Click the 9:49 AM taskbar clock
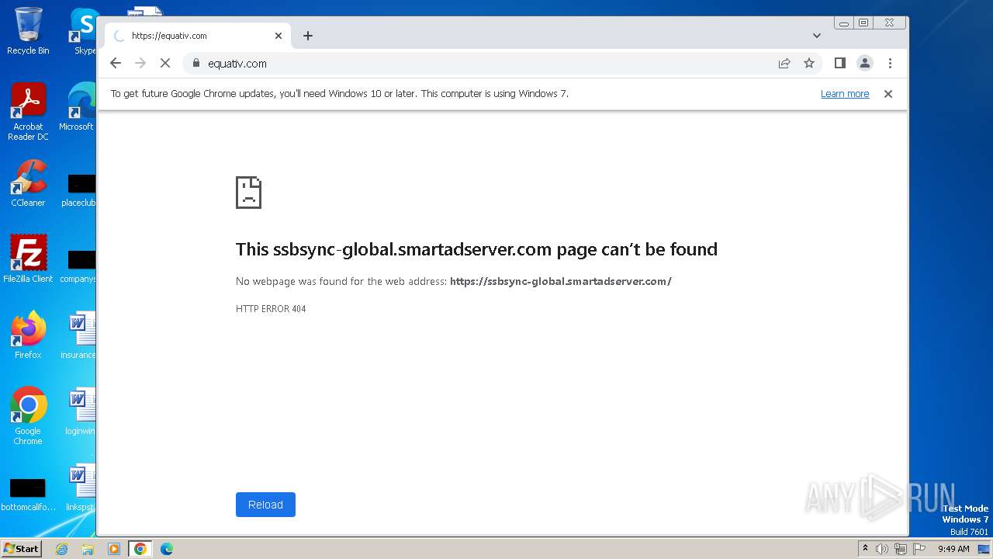This screenshot has width=993, height=559. pyautogui.click(x=953, y=549)
